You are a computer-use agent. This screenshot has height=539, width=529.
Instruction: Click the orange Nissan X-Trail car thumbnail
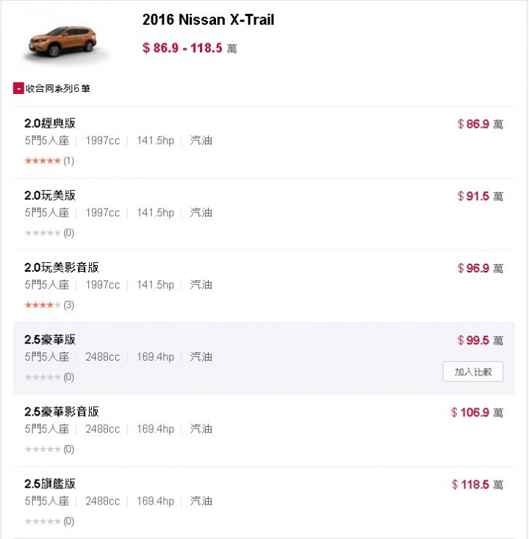point(62,43)
